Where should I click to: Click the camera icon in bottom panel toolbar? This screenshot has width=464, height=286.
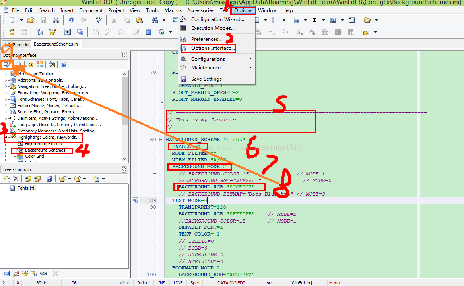click(43, 274)
